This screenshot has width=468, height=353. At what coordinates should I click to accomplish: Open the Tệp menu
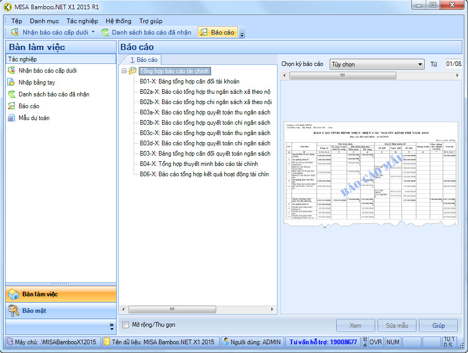17,21
